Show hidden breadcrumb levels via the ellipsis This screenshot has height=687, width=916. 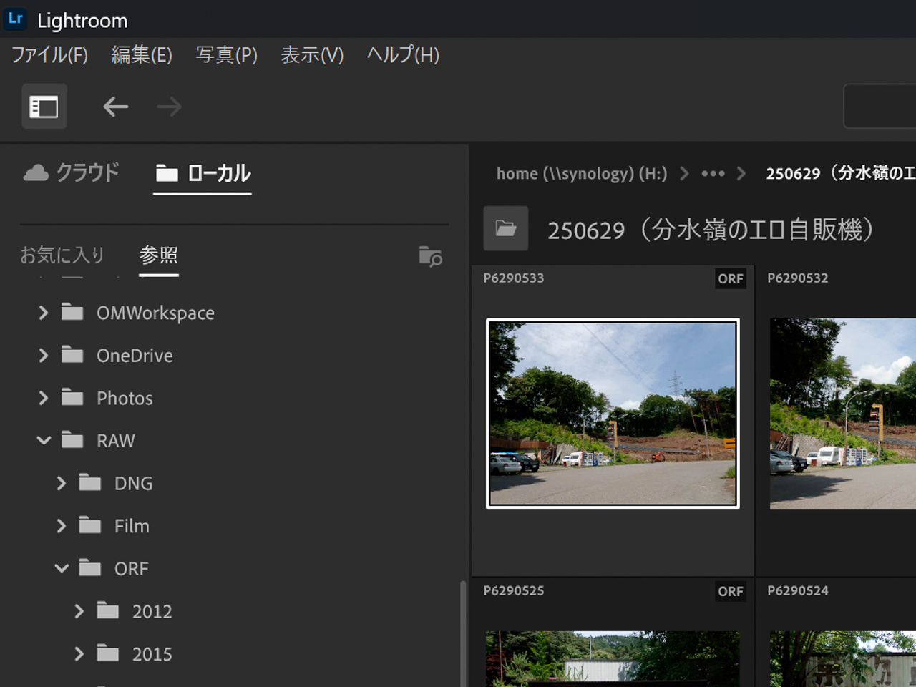point(713,173)
